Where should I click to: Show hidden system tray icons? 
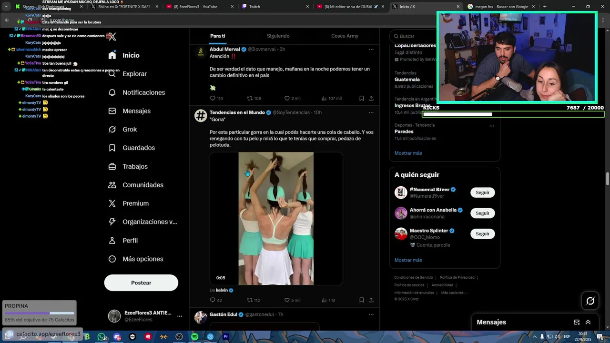coord(534,337)
